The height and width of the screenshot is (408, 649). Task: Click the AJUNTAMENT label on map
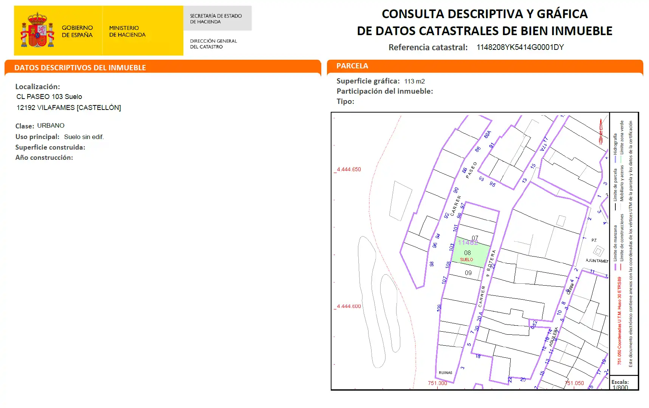pyautogui.click(x=597, y=261)
